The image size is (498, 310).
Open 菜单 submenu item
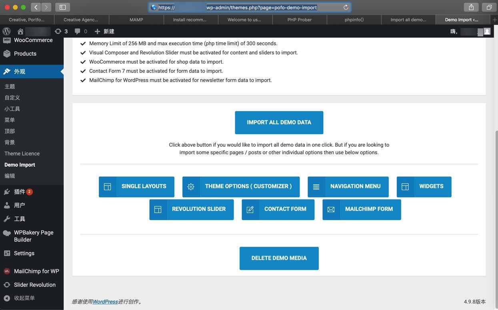point(10,120)
